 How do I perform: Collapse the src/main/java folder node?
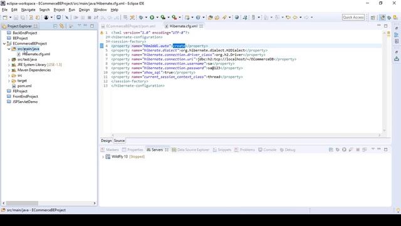pyautogui.click(x=9, y=49)
